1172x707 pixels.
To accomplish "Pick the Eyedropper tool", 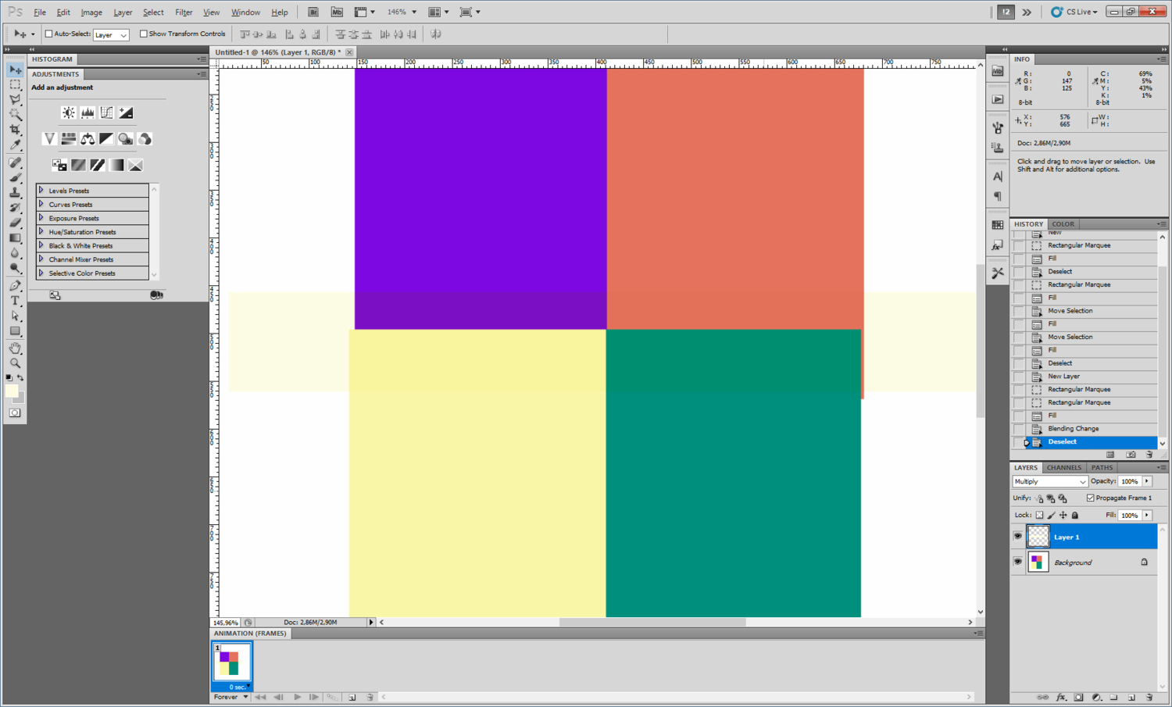I will point(15,145).
